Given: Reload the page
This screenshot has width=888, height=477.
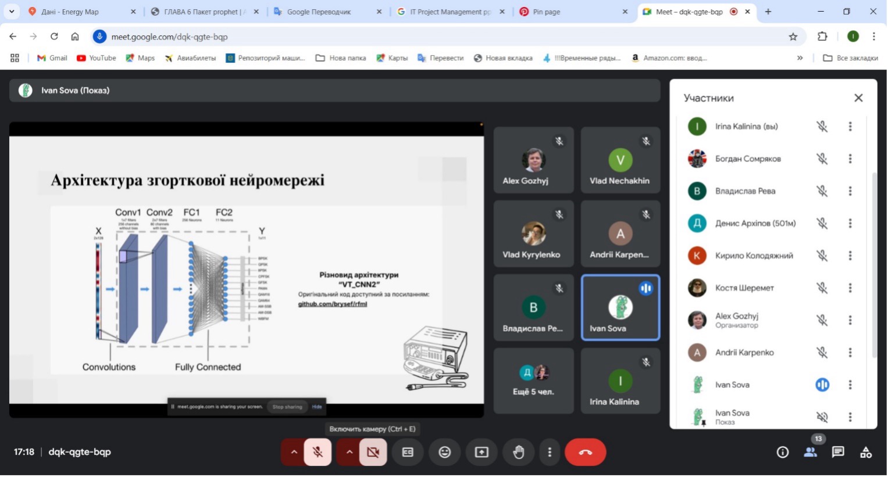Looking at the screenshot, I should [x=54, y=37].
